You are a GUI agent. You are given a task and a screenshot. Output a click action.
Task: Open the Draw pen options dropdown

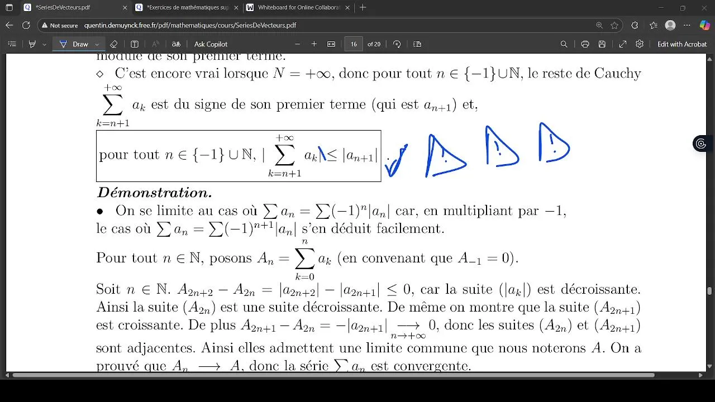coord(97,44)
